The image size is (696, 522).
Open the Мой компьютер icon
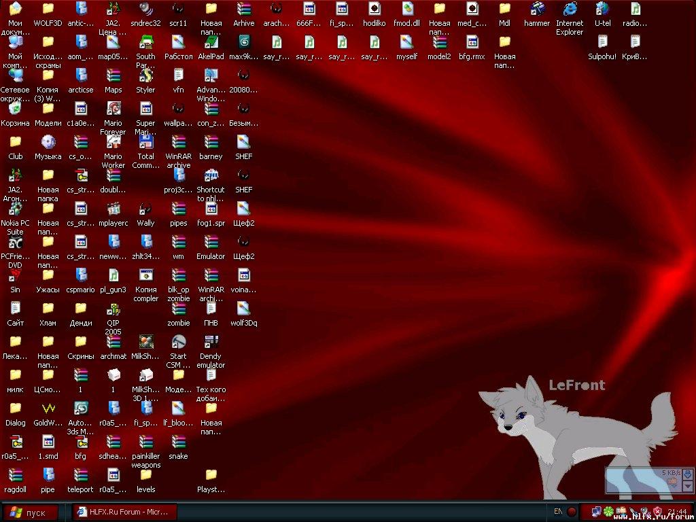pos(15,42)
